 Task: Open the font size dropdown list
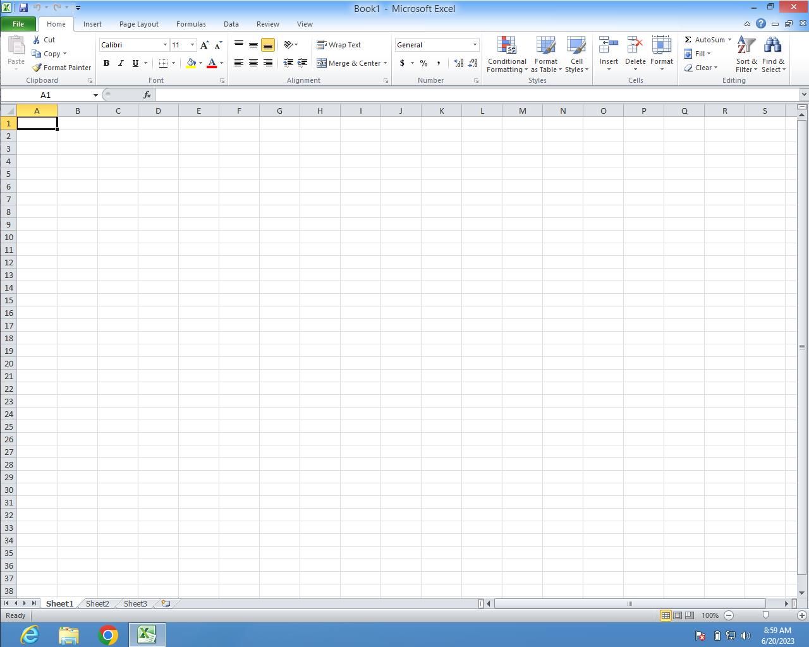click(192, 45)
